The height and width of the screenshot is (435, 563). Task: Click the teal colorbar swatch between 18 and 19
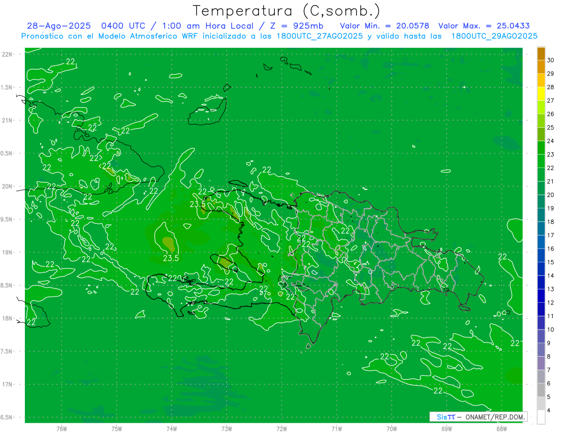coord(541,214)
